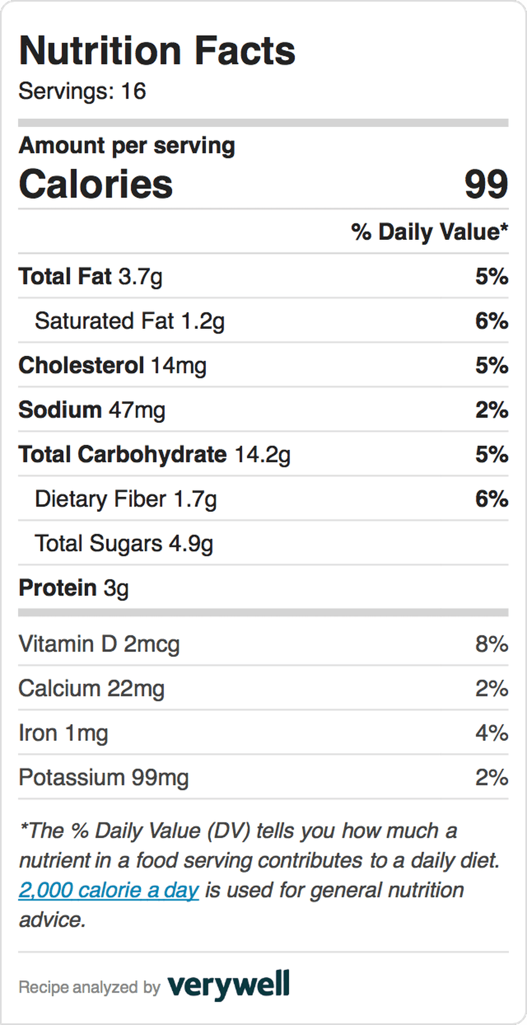Click the Protein 3g entry
The height and width of the screenshot is (1025, 527).
pyautogui.click(x=263, y=587)
